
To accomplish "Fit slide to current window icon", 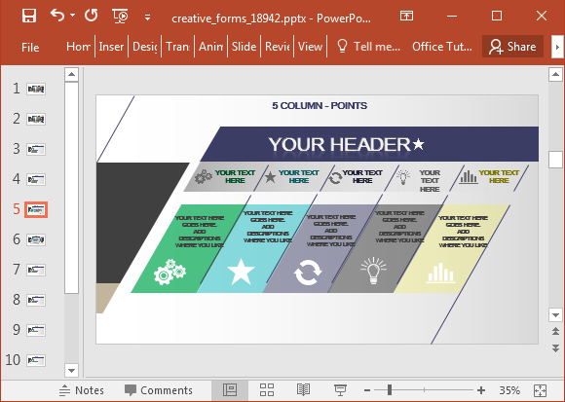I will coord(540,390).
